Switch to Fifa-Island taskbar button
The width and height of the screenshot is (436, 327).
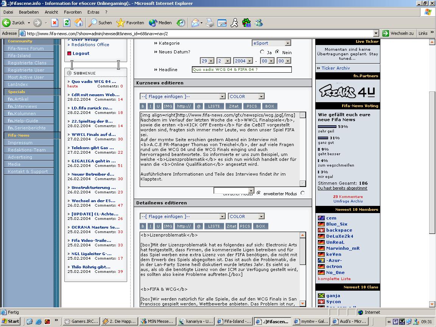pyautogui.click(x=234, y=321)
